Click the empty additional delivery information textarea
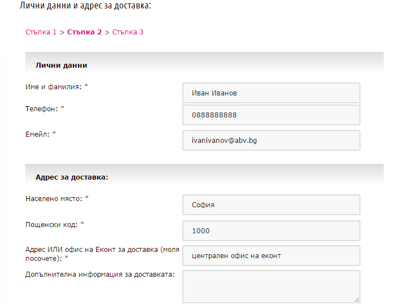The height and width of the screenshot is (305, 413). click(x=271, y=286)
